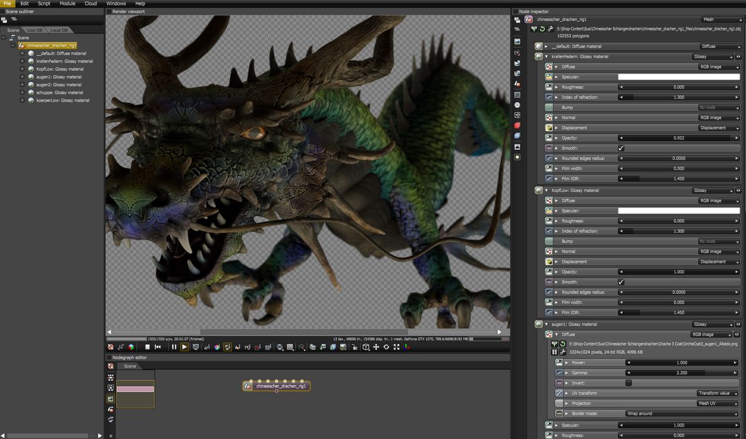Image resolution: width=746 pixels, height=439 pixels.
Task: Click the reload mesh icon
Action: pos(542,29)
